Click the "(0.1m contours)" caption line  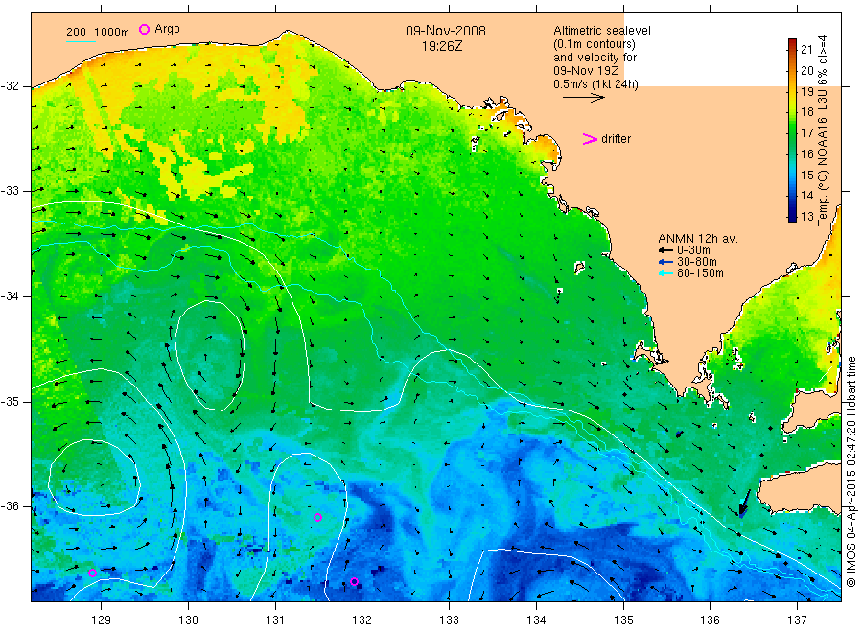click(x=594, y=44)
